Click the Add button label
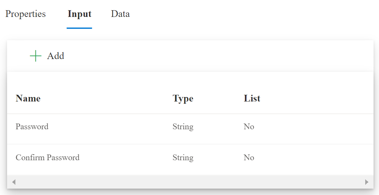Image resolution: width=379 pixels, height=195 pixels. click(x=55, y=56)
